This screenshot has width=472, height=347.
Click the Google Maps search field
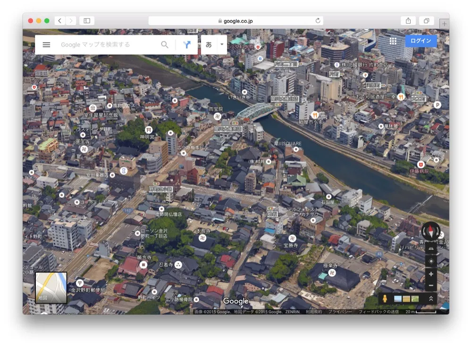(x=109, y=45)
